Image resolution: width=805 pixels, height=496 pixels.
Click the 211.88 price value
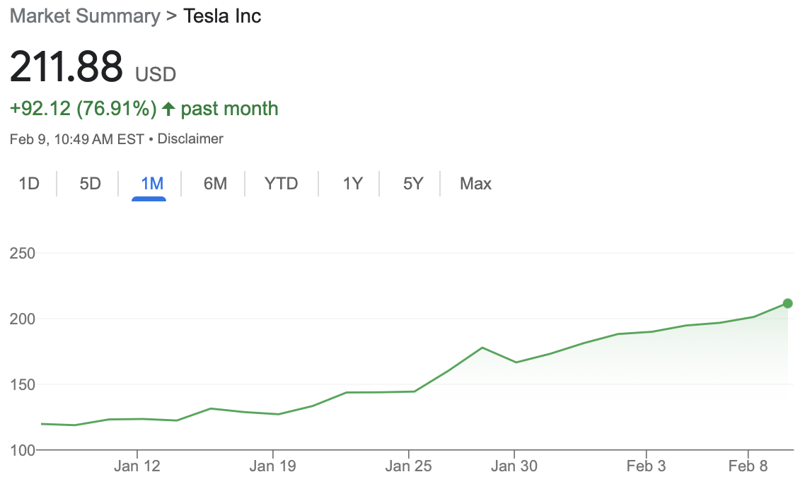pos(66,68)
